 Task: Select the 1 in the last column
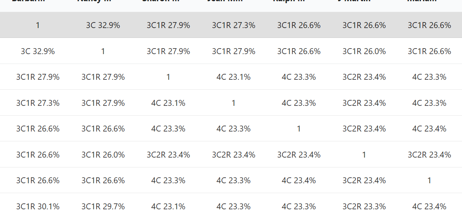(x=429, y=180)
